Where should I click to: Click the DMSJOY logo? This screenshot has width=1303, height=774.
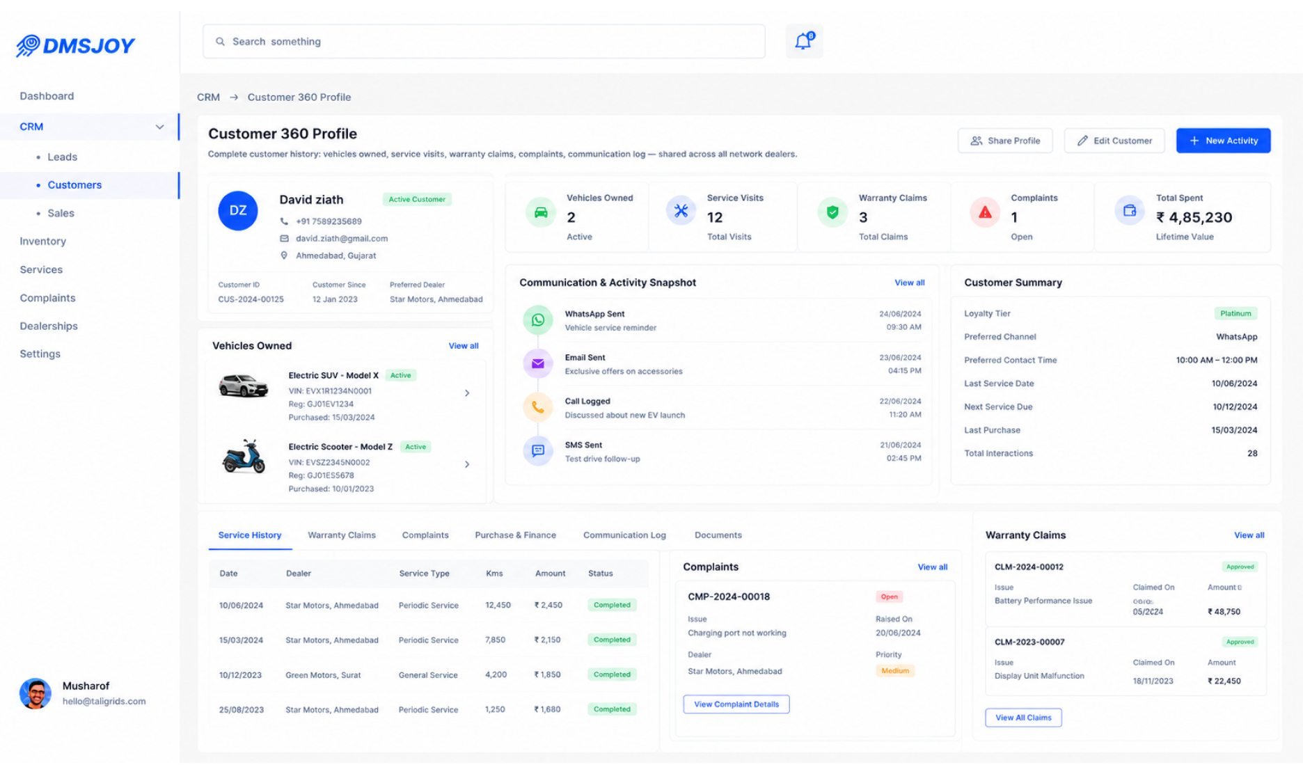point(75,46)
